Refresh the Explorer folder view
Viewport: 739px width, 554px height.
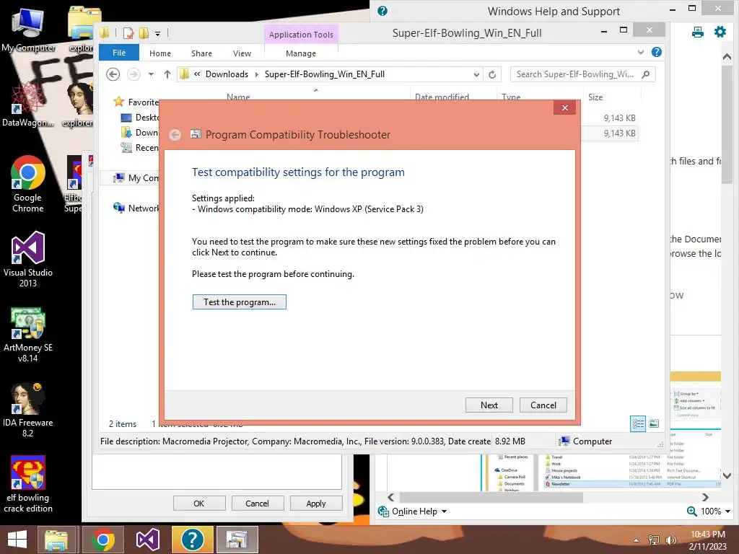pos(492,74)
